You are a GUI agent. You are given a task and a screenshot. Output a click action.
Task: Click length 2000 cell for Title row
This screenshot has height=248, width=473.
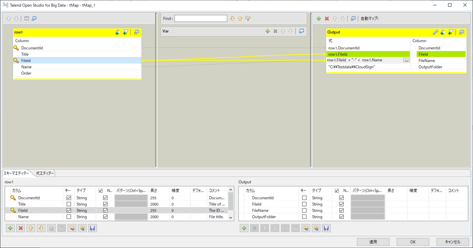tap(159, 204)
